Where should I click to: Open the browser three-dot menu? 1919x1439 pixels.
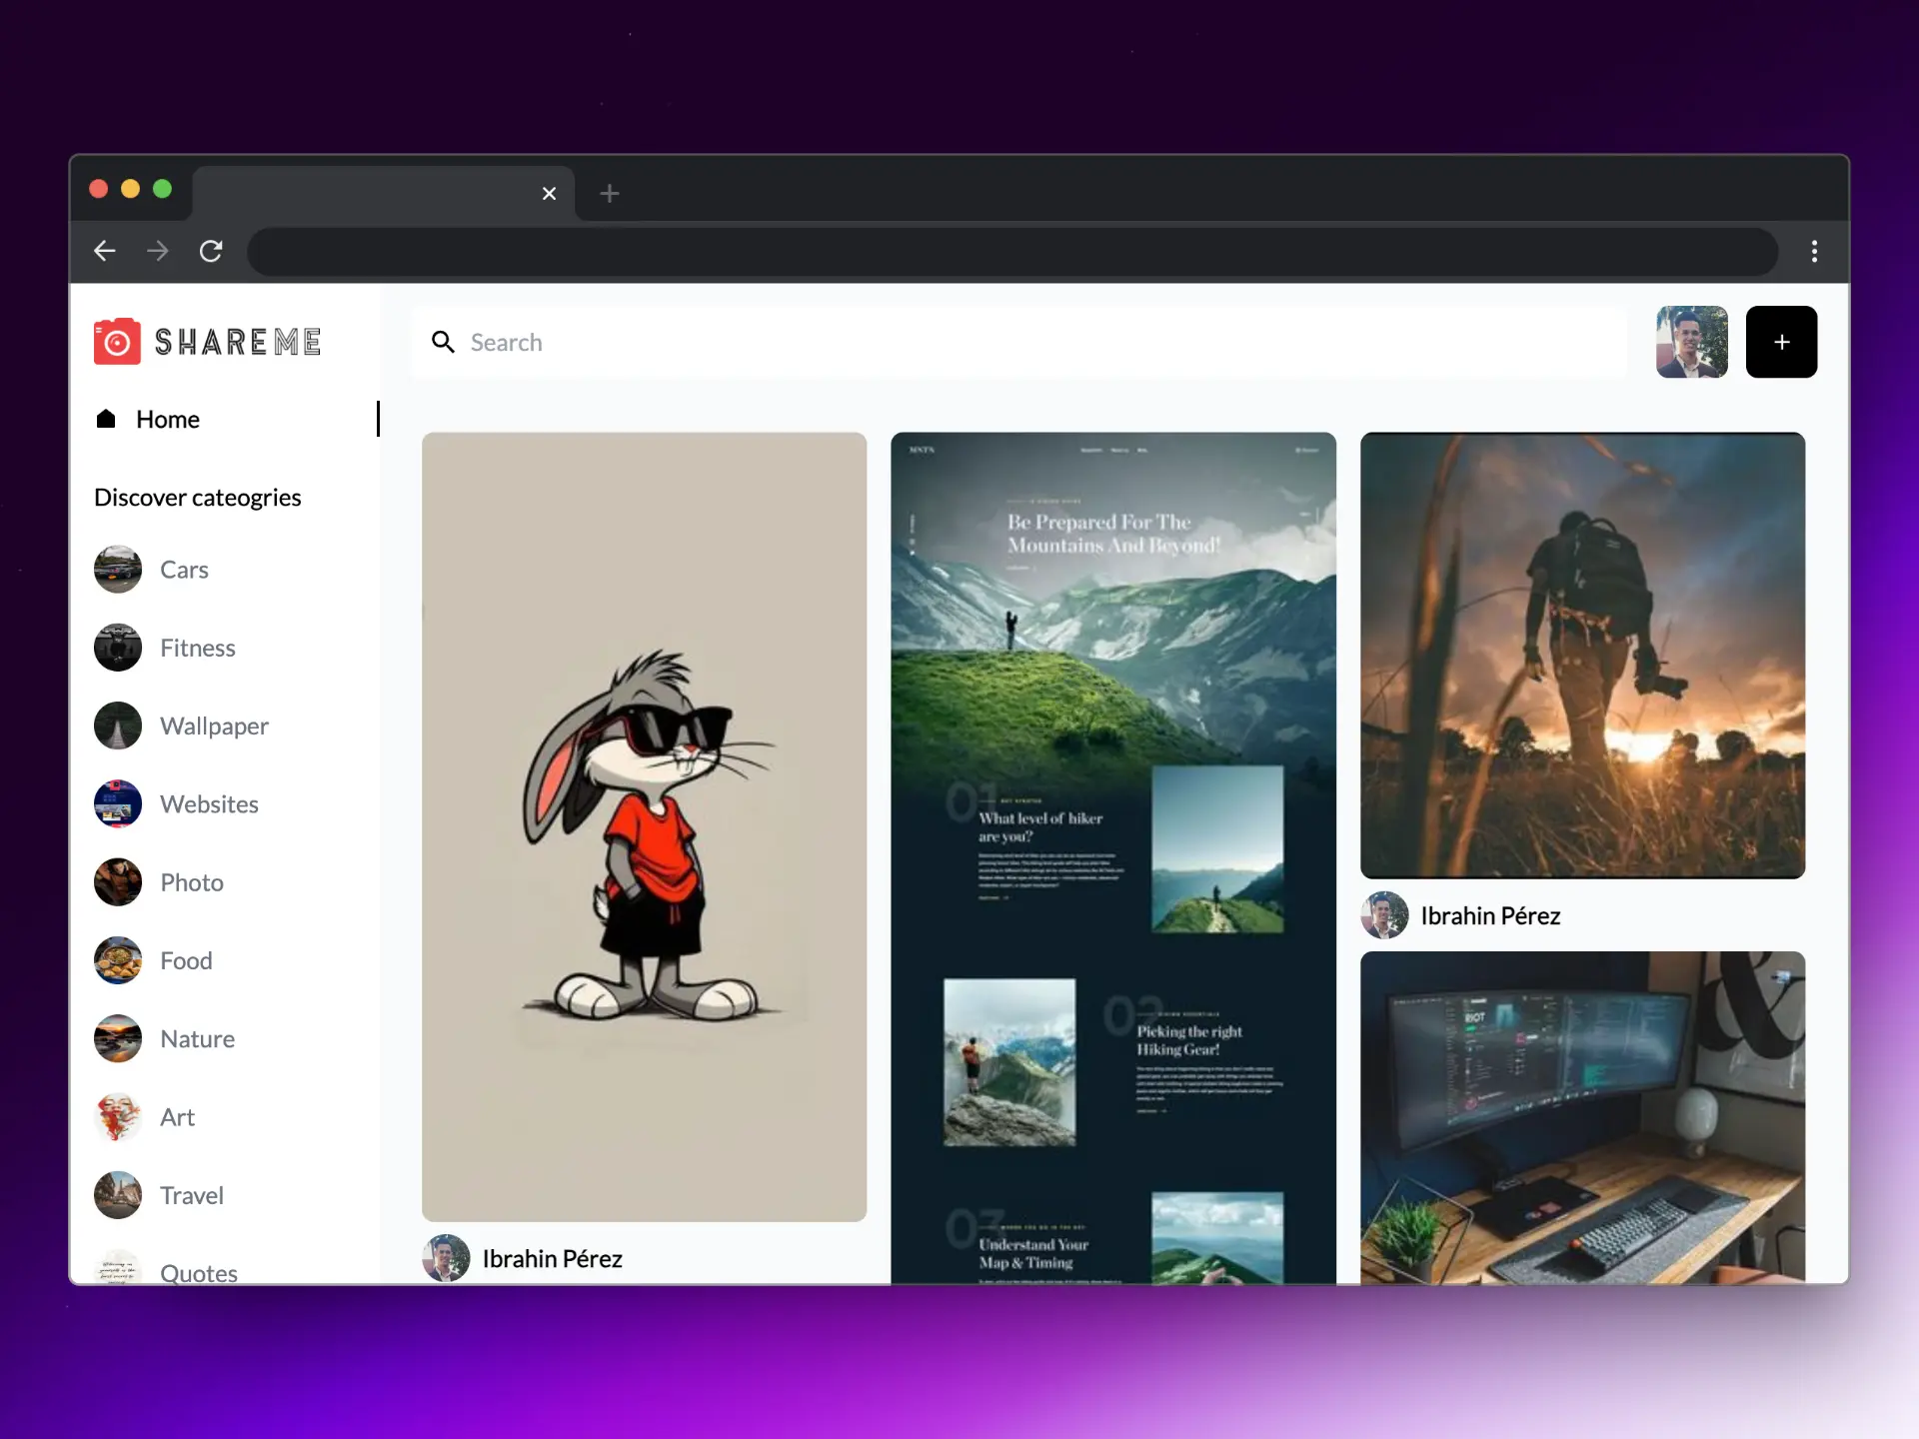(x=1814, y=252)
